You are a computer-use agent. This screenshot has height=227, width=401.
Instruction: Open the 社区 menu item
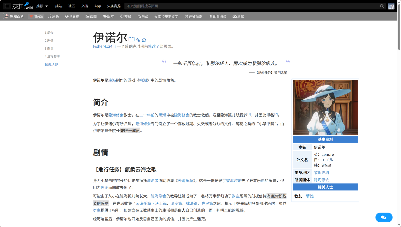coord(71,6)
